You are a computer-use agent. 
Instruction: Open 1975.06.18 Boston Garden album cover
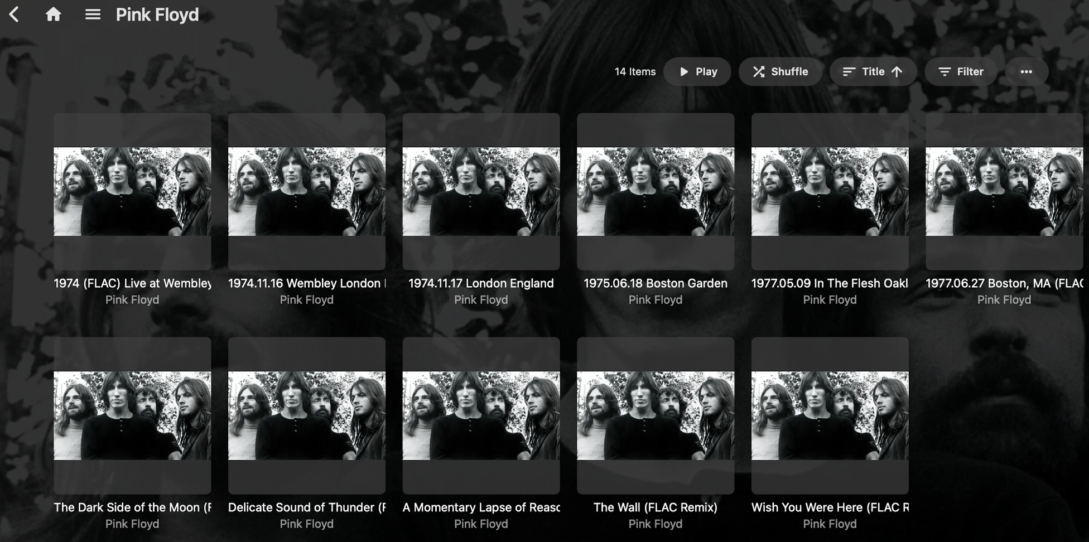[x=656, y=191]
